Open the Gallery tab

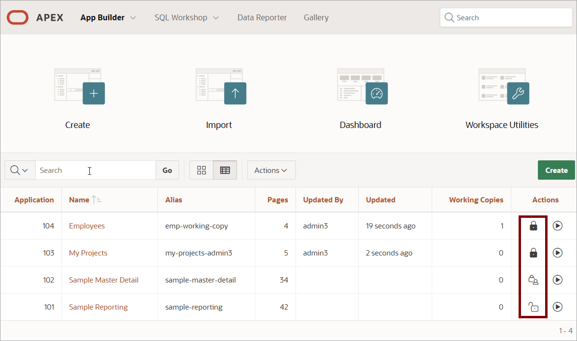[316, 17]
